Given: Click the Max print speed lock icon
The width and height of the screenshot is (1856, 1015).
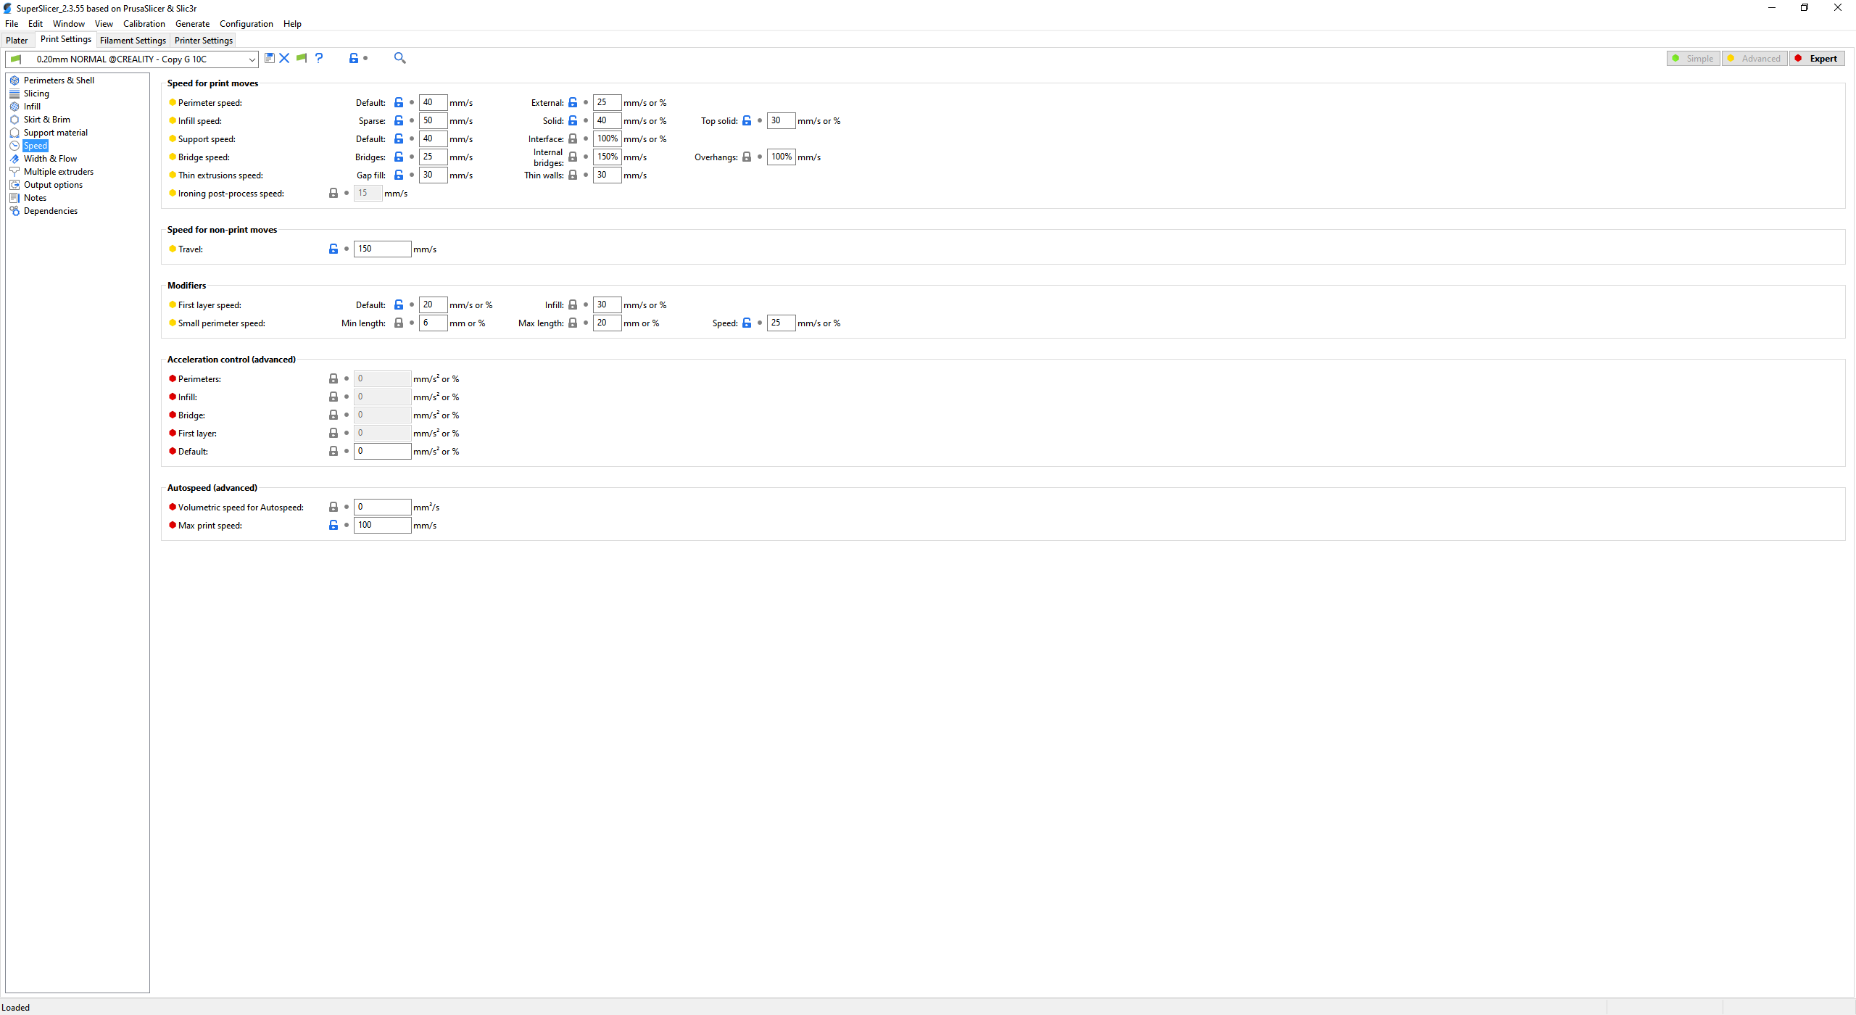Looking at the screenshot, I should click(x=333, y=525).
